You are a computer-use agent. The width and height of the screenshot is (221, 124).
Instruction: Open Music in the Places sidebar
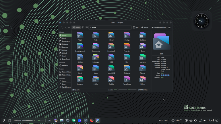65,38
